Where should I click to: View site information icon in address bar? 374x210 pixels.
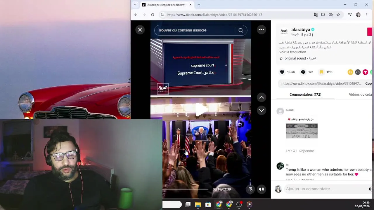pyautogui.click(x=162, y=15)
